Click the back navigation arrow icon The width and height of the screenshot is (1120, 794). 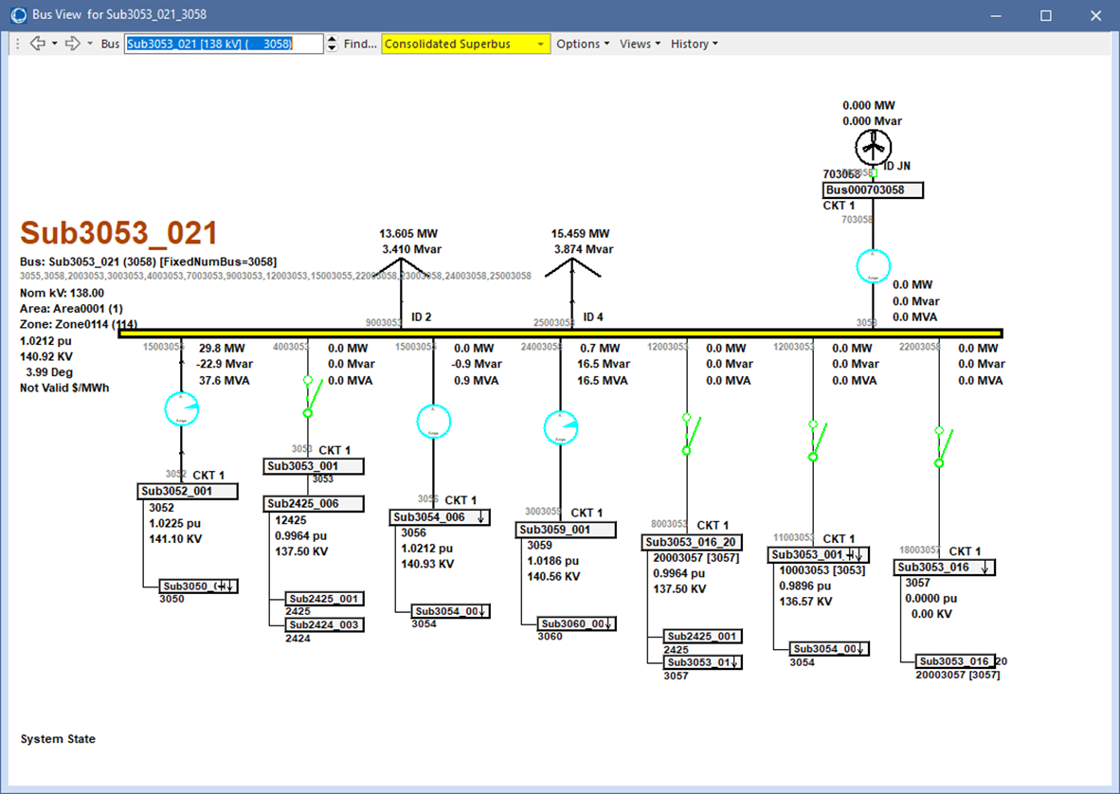coord(37,44)
